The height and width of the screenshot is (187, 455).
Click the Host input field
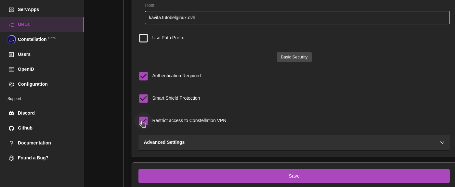[297, 18]
